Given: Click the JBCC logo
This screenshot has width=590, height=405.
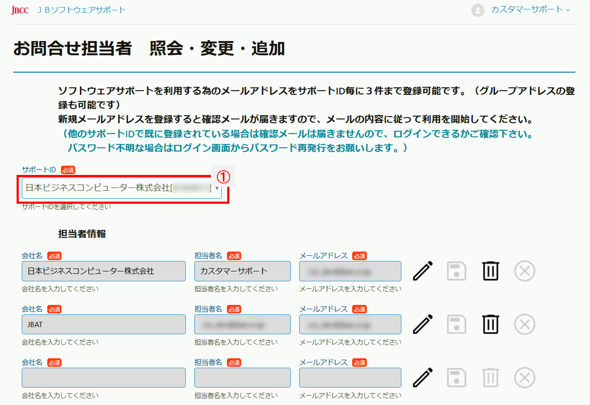Looking at the screenshot, I should [x=20, y=10].
